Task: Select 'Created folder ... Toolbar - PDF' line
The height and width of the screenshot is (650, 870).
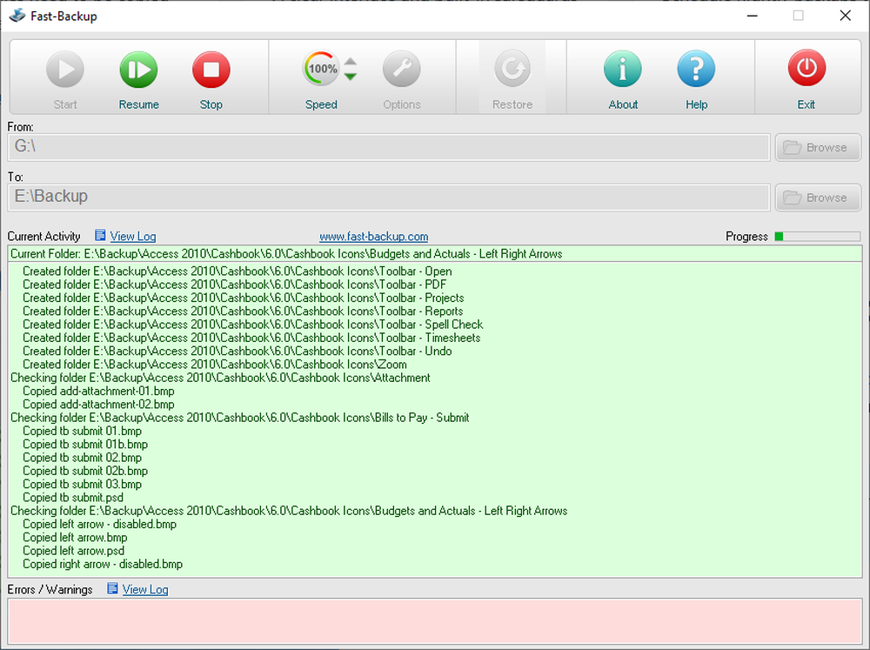Action: (234, 285)
